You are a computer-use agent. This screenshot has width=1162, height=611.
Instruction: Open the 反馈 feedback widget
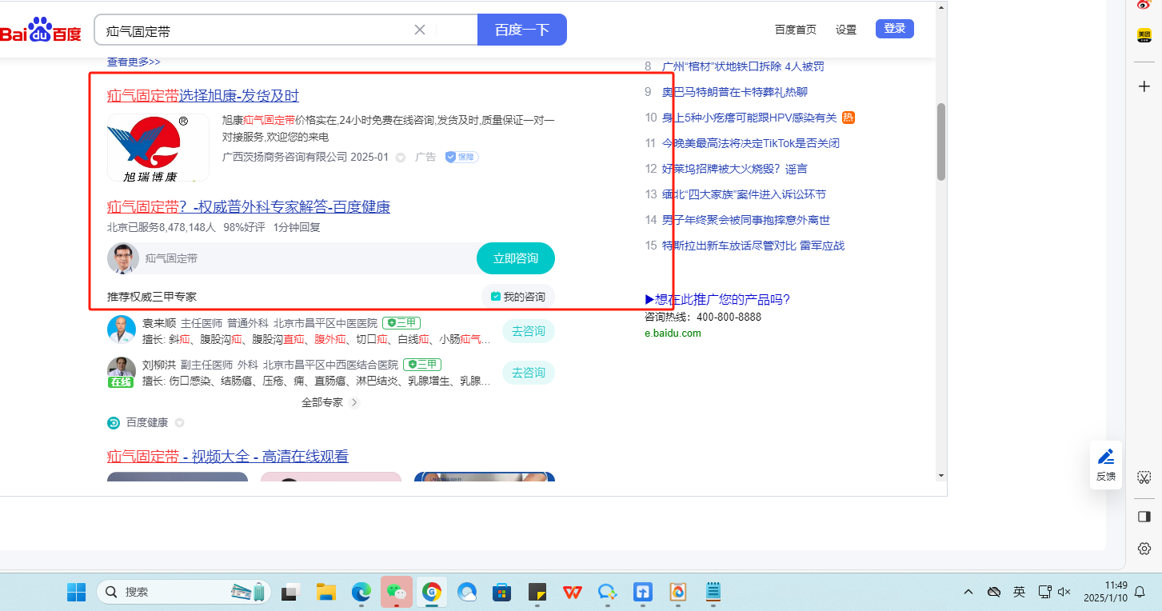(1105, 465)
